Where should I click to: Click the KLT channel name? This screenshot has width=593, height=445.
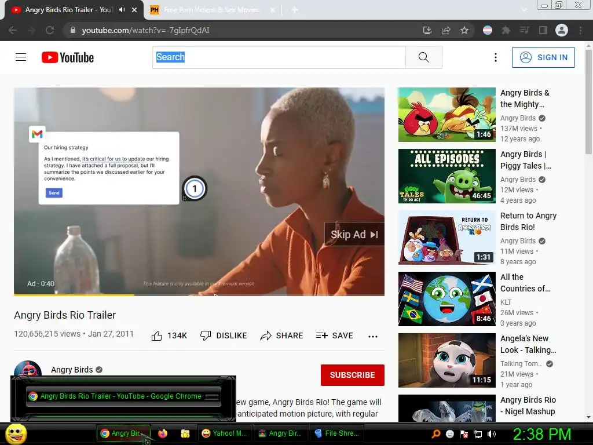[506, 302]
